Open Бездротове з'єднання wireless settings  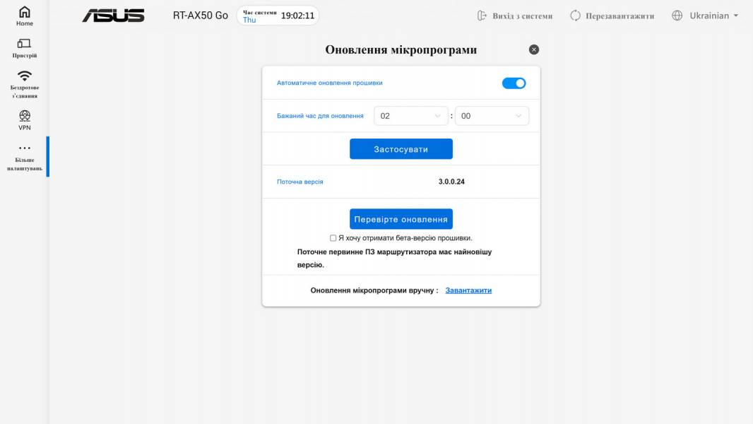tap(25, 85)
